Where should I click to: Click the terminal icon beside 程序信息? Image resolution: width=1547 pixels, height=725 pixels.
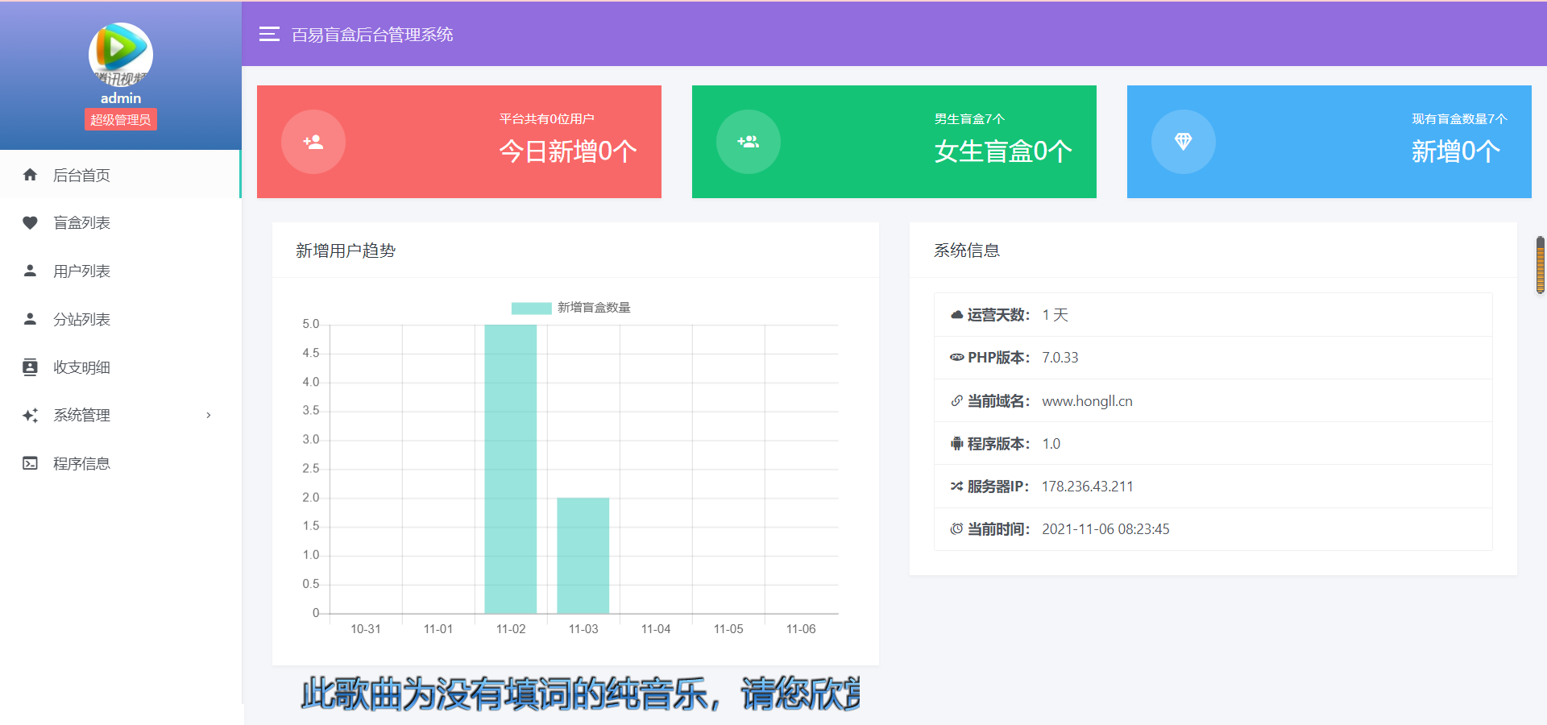coord(30,463)
